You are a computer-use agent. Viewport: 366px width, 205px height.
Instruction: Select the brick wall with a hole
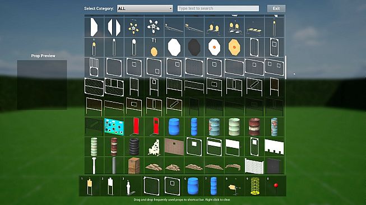(174, 147)
